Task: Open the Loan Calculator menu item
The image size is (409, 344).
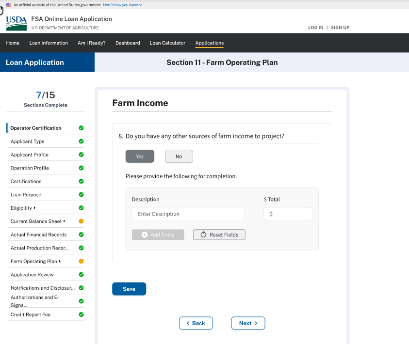Action: pyautogui.click(x=167, y=43)
